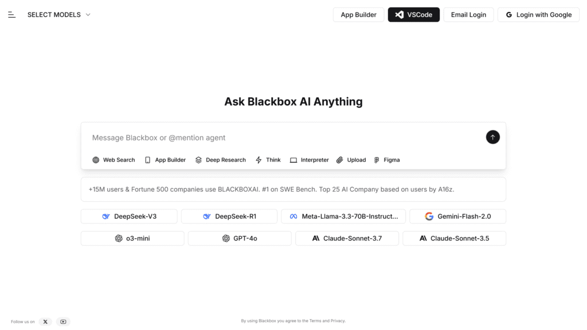The height and width of the screenshot is (330, 587).
Task: Open the sidebar hamburger menu icon
Action: coord(11,14)
